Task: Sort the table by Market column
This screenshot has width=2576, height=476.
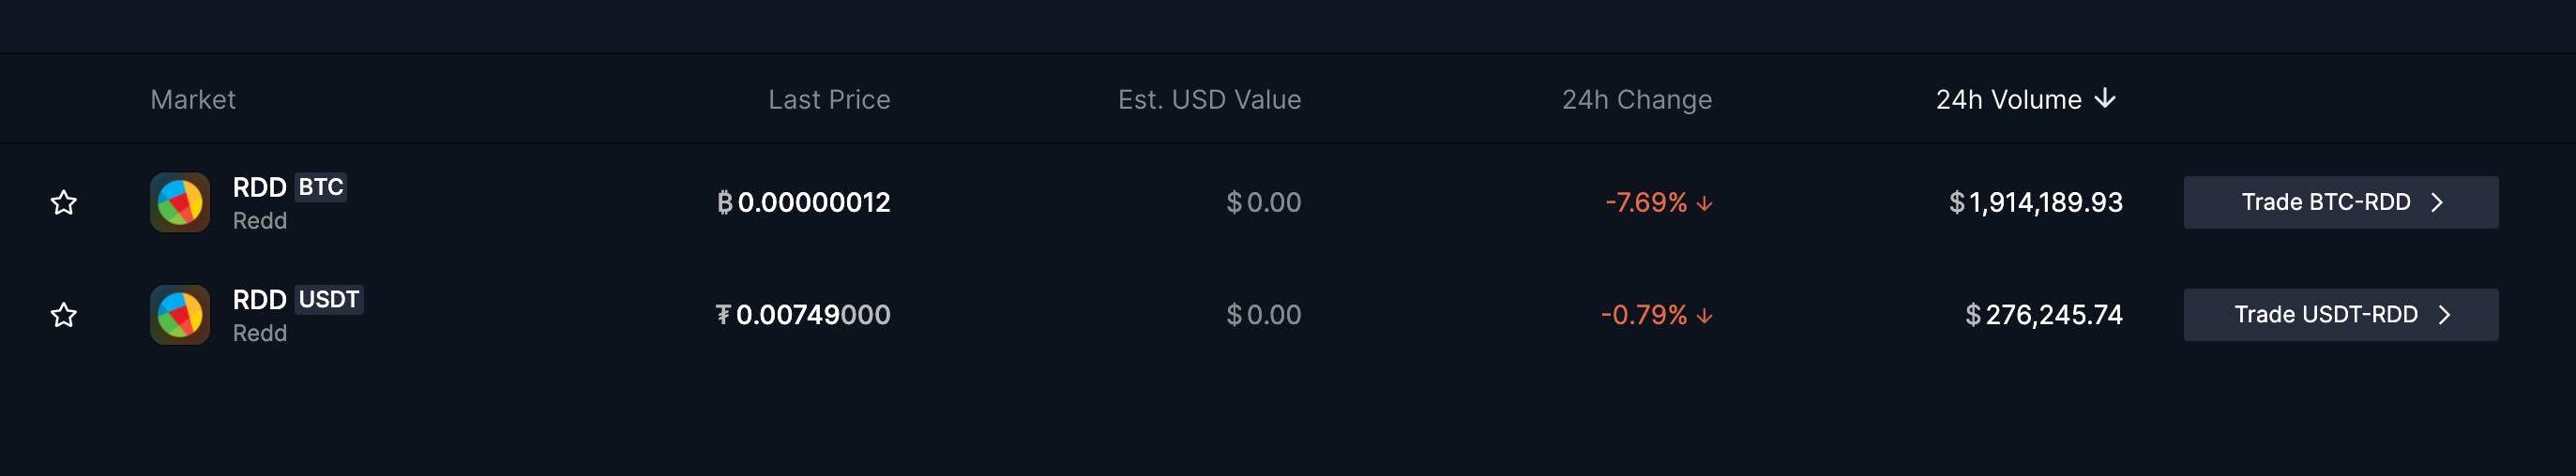Action: [193, 99]
